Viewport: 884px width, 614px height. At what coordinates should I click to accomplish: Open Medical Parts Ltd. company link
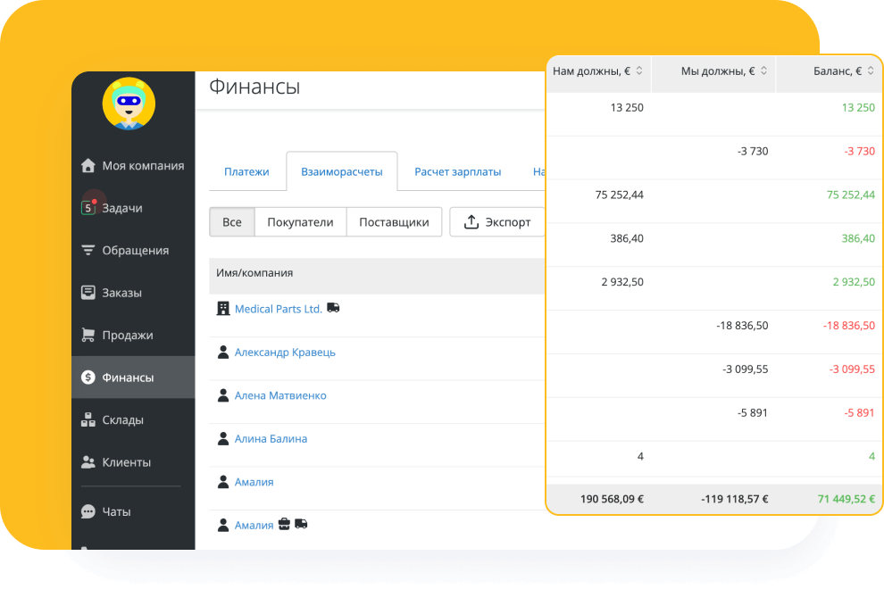click(278, 309)
